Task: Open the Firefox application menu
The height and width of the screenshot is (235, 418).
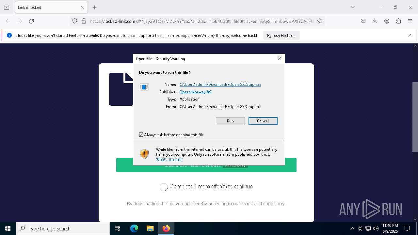Action: (410, 21)
